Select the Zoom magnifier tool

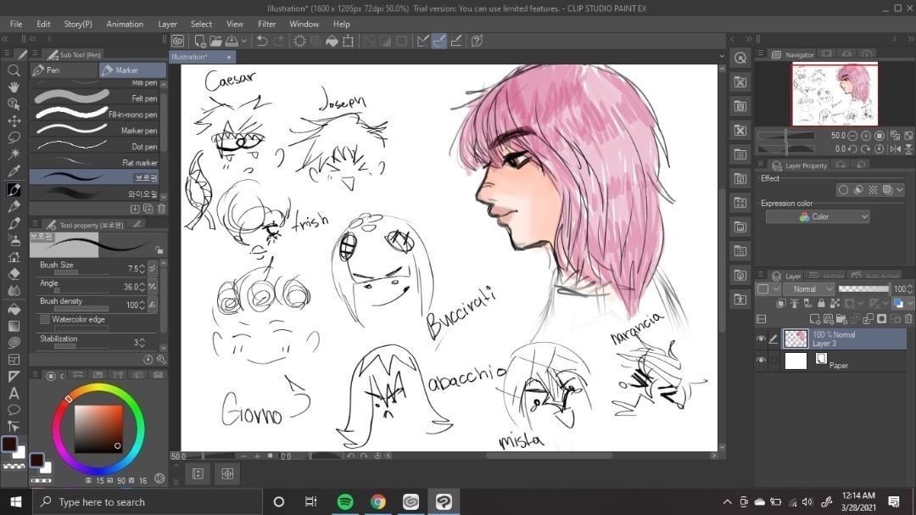14,70
